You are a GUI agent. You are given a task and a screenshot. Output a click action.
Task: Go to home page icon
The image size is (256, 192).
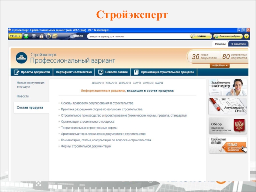[x=42, y=36]
